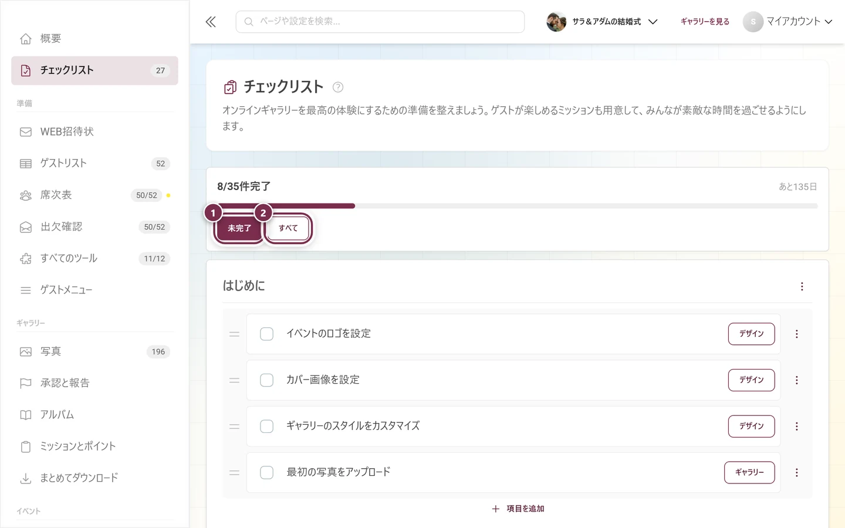Open options menu for イベントのロゴを設定

point(797,334)
